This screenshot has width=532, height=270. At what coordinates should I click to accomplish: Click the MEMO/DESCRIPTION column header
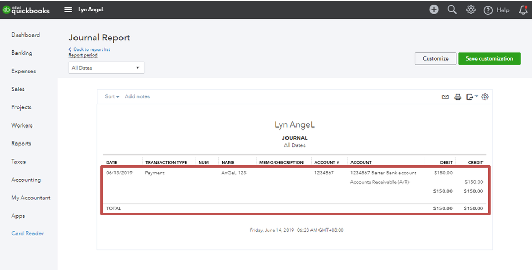pos(281,162)
